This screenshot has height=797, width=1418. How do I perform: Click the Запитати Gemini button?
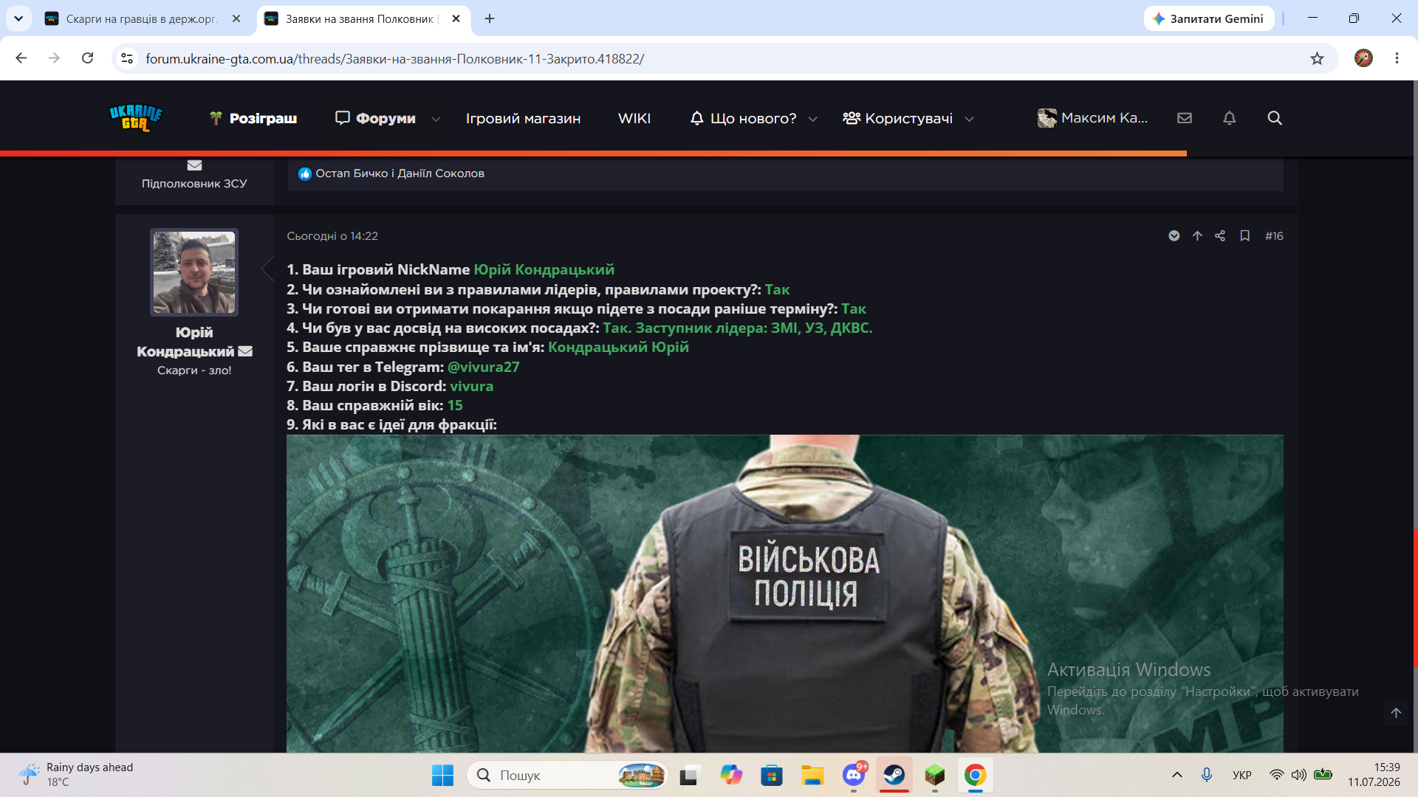click(1208, 19)
